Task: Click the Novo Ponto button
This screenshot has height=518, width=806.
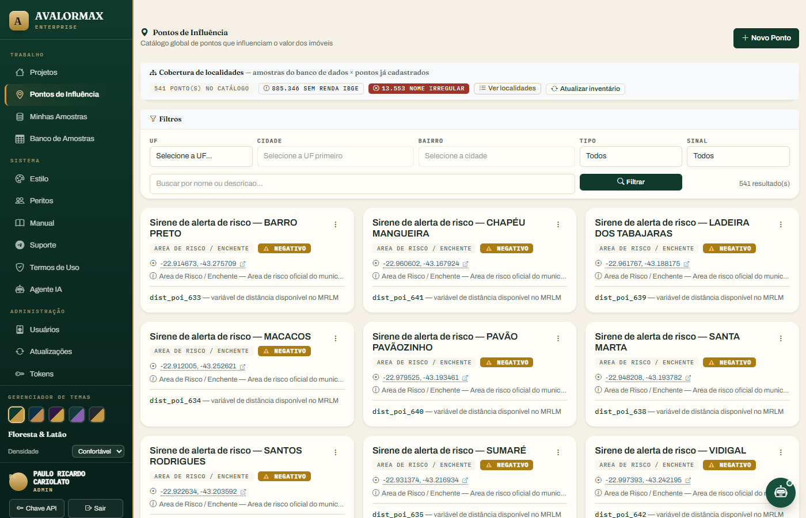Action: (766, 38)
